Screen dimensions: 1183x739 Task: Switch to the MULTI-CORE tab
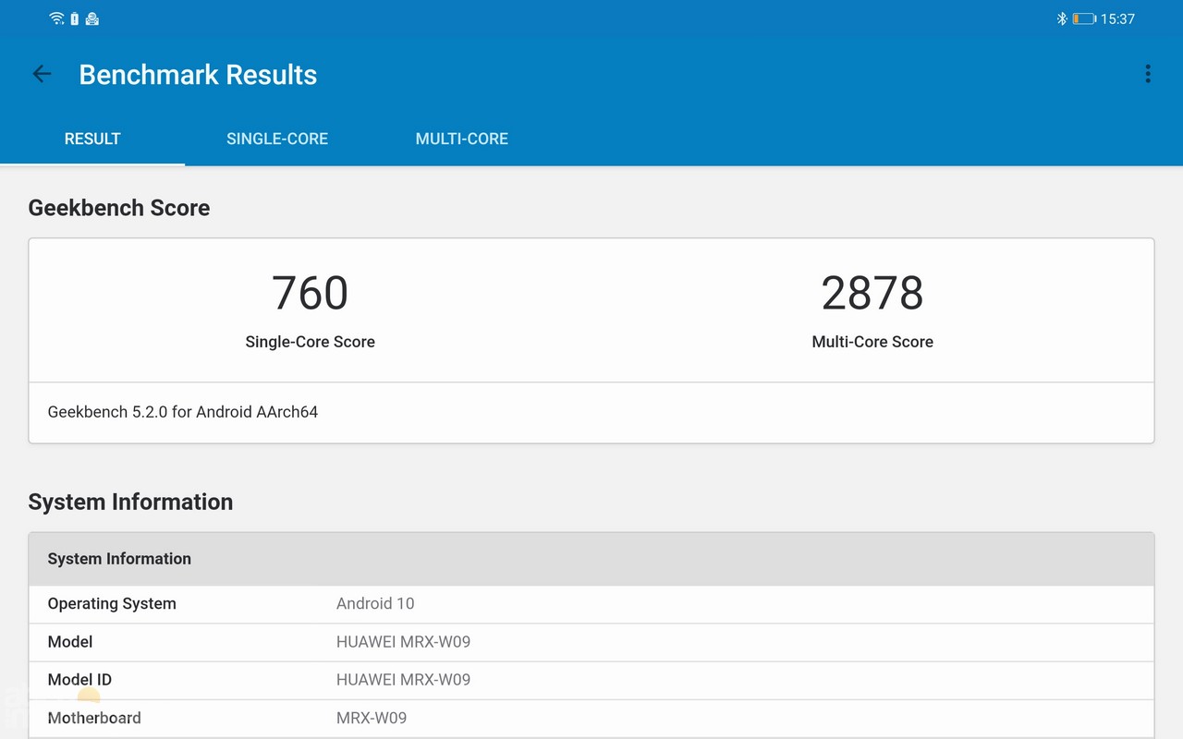click(462, 139)
